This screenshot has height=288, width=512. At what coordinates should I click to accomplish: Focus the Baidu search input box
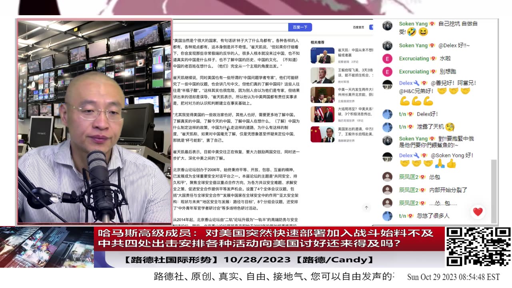(x=230, y=27)
